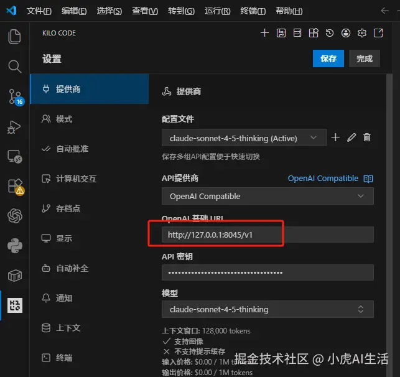Image resolution: width=400 pixels, height=377 pixels.
Task: Expand the 配置文件 profile dropdown
Action: tap(244, 137)
